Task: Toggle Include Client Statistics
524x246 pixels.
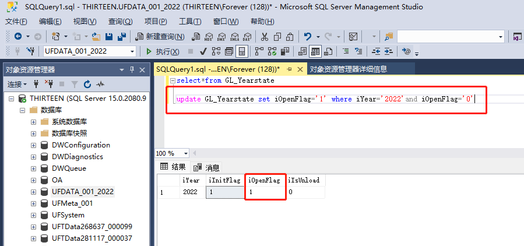Action: pos(284,51)
